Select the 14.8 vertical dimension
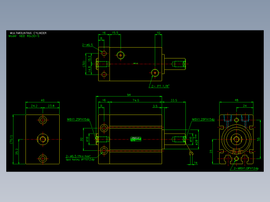Screen dimensions: 270x202 pyautogui.click(x=89, y=69)
